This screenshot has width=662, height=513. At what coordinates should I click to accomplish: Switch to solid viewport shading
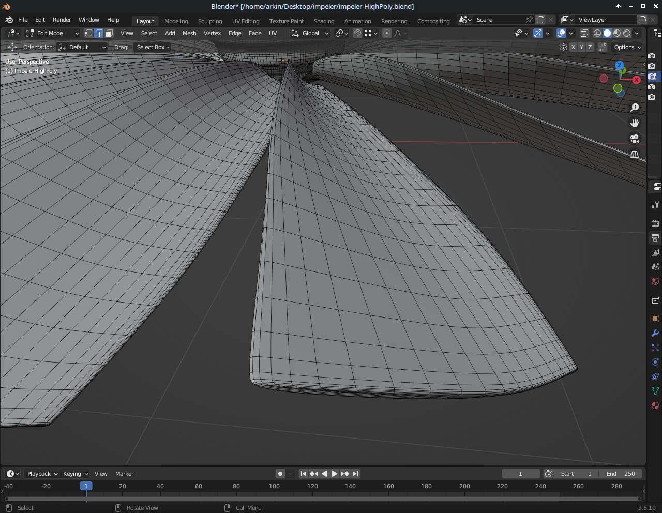click(x=607, y=33)
